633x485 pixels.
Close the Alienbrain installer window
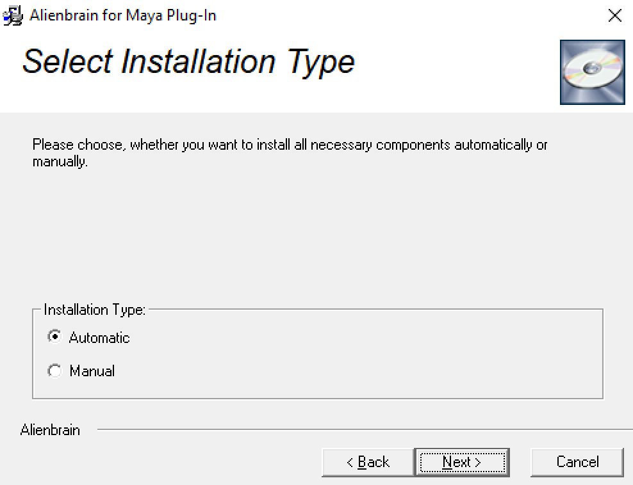point(614,16)
